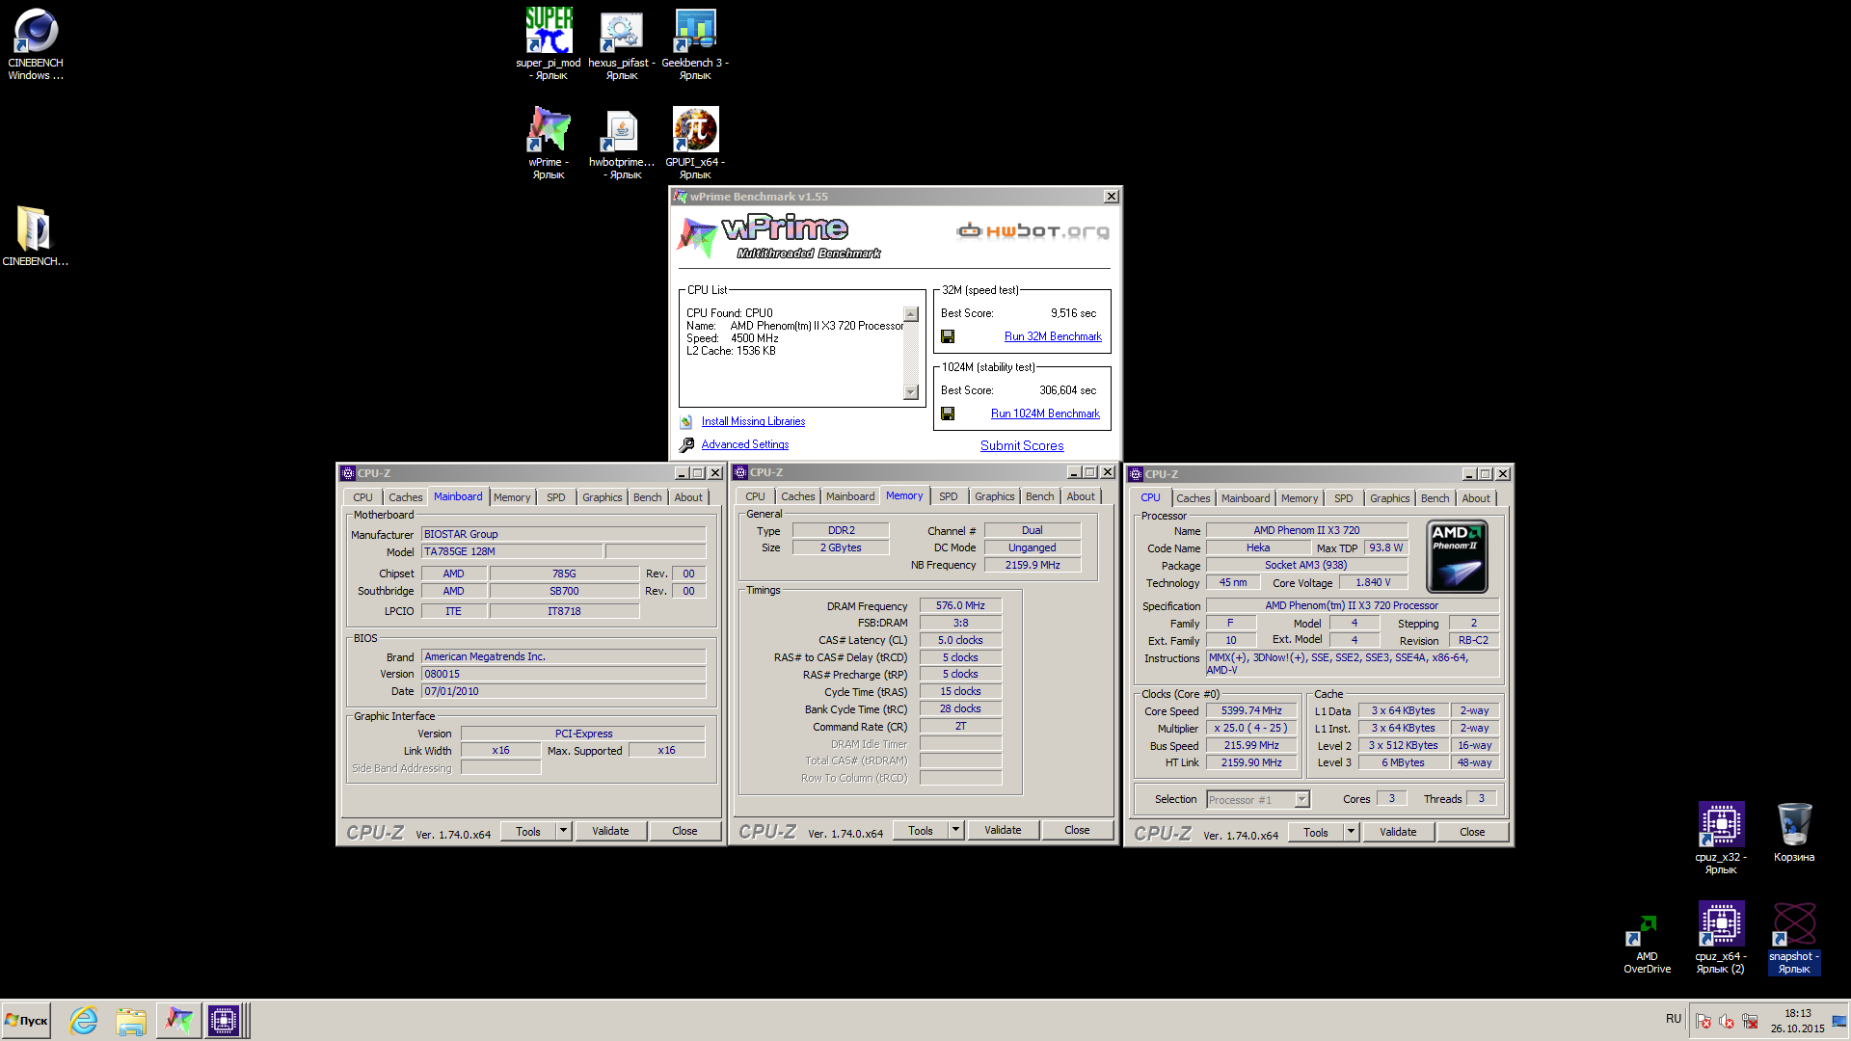Image resolution: width=1851 pixels, height=1041 pixels.
Task: Open Windows Explorer from taskbar
Action: pyautogui.click(x=131, y=1020)
